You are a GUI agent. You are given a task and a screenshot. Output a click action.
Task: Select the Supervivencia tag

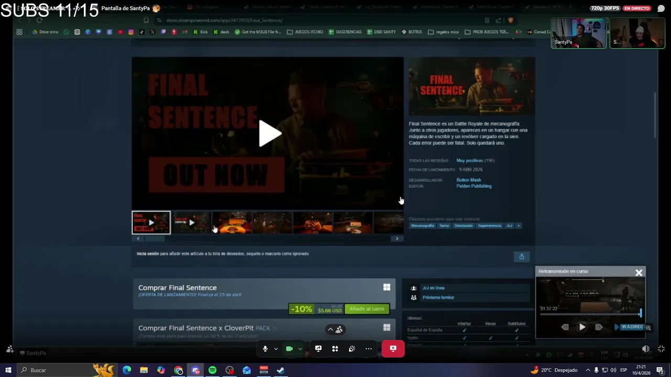click(489, 226)
